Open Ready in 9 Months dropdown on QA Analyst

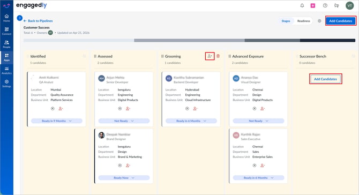pos(57,121)
